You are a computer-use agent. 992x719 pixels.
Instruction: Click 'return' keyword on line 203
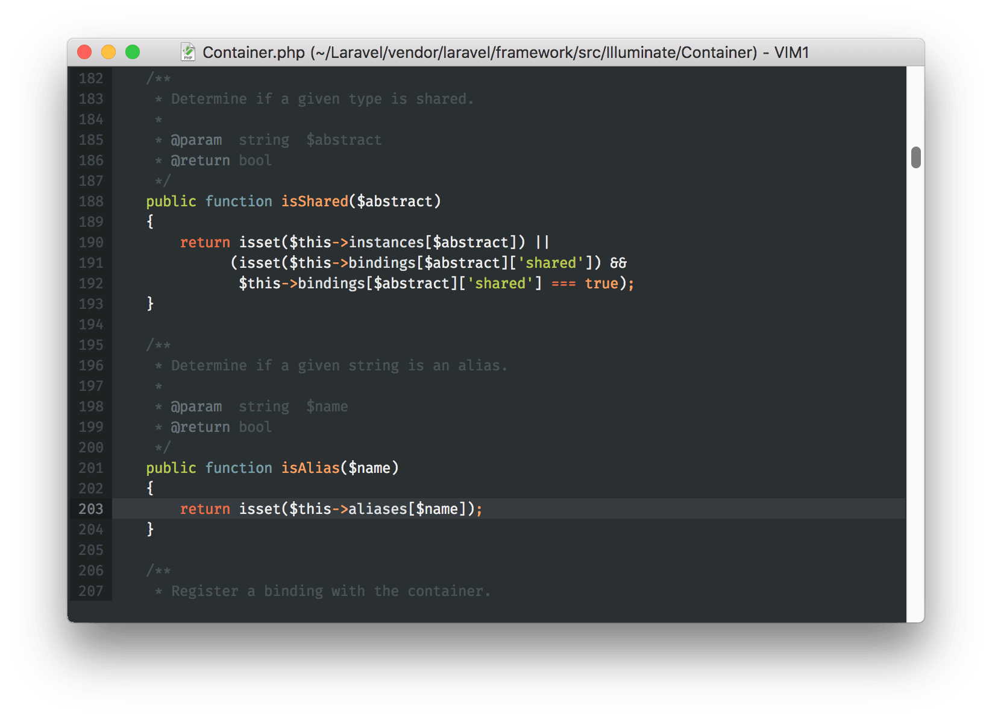tap(205, 509)
